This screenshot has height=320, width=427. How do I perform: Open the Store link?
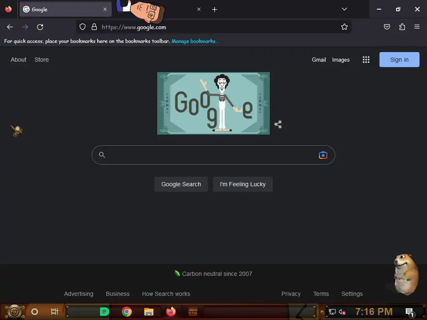[x=42, y=60]
